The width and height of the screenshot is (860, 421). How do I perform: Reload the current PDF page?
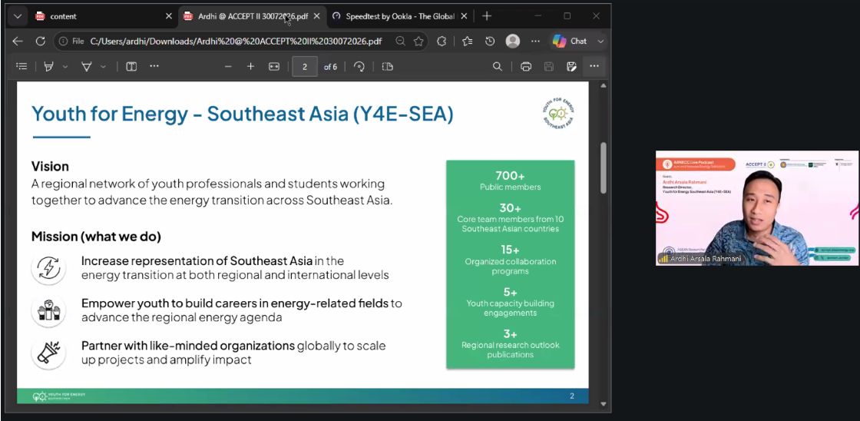pyautogui.click(x=40, y=41)
